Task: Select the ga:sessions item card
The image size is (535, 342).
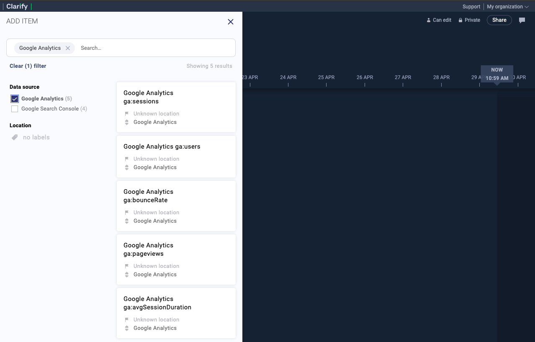Action: pos(176,107)
